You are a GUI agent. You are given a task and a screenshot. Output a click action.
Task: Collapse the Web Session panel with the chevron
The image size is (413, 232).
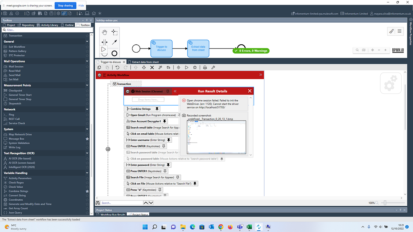(175, 91)
